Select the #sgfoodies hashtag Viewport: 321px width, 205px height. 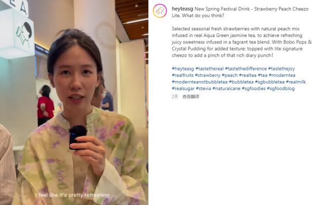pos(254,89)
